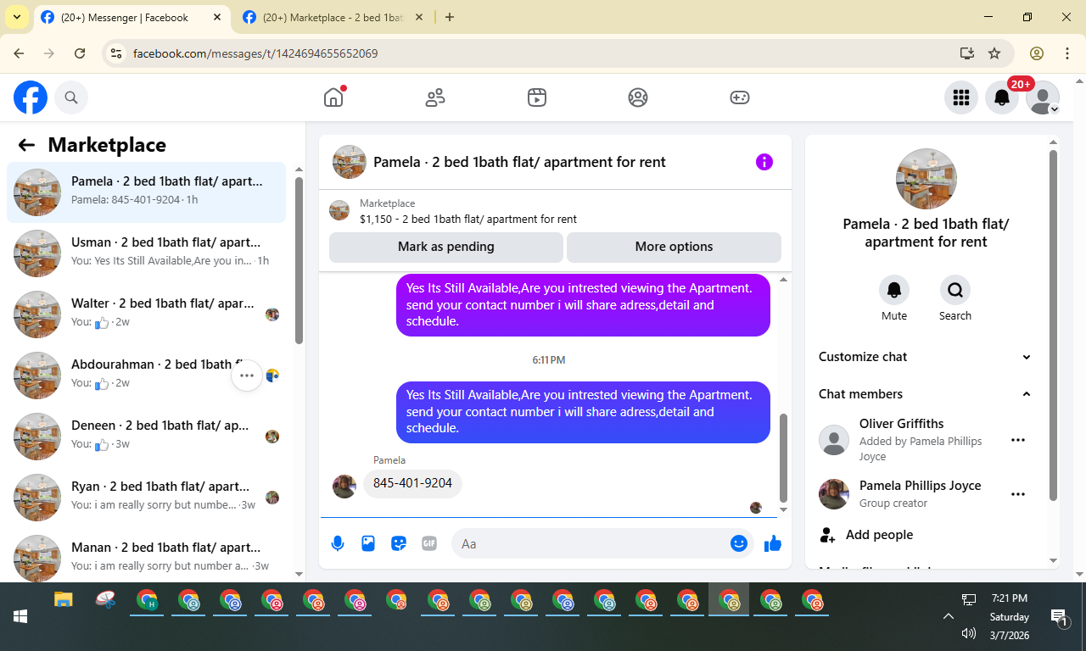Collapse the Chat members section
This screenshot has height=651, width=1086.
pyautogui.click(x=925, y=394)
